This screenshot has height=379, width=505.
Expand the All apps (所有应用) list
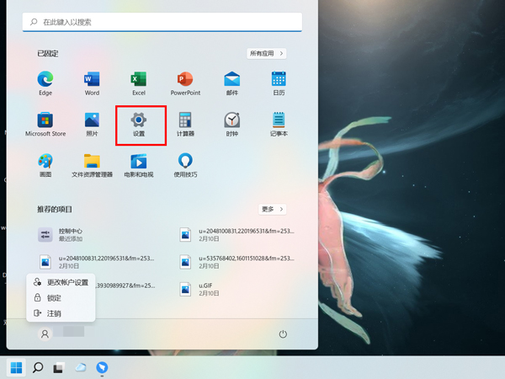(x=267, y=53)
